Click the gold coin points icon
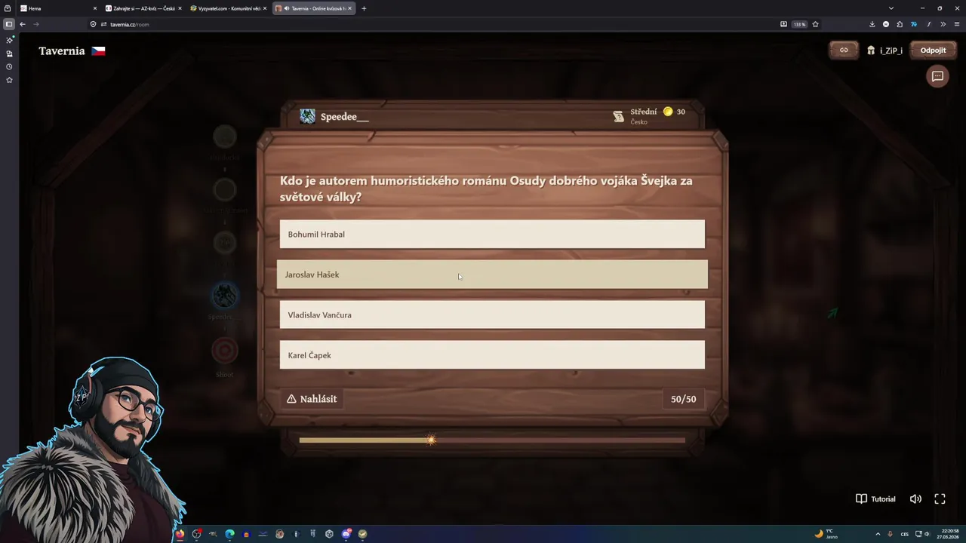Viewport: 966px width, 543px height. (x=668, y=112)
